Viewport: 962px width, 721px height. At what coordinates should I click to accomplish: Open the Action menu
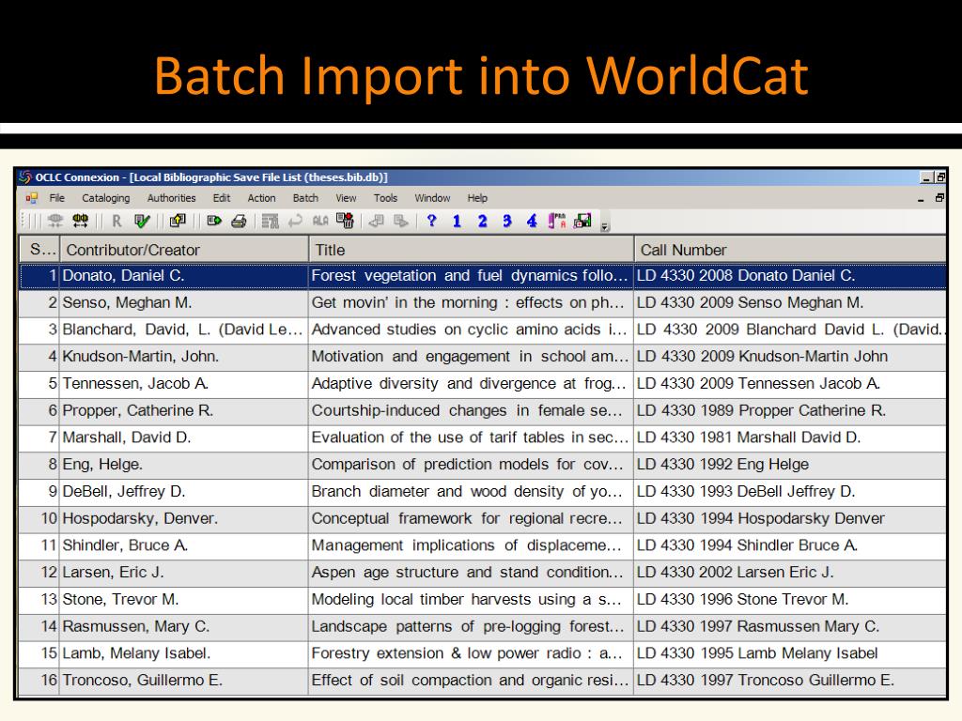tap(261, 198)
